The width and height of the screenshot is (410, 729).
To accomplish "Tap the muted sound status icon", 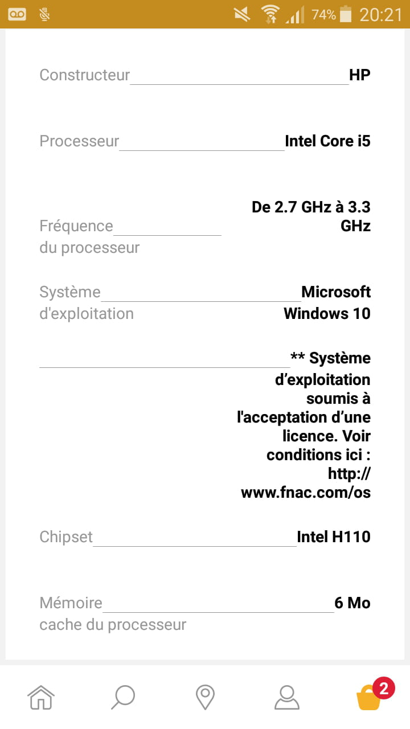I will [x=242, y=14].
